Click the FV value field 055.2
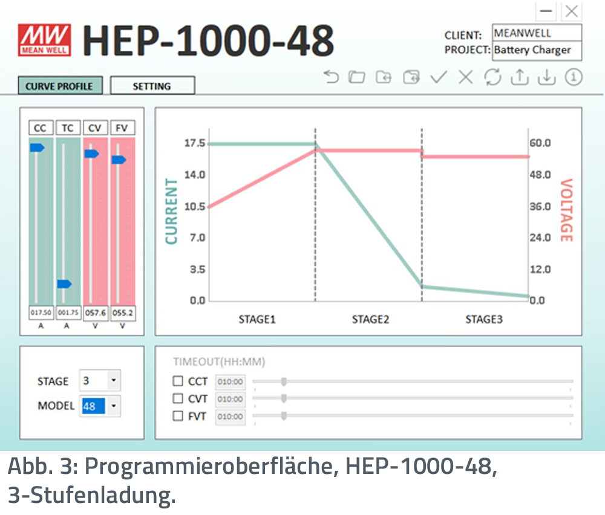The width and height of the screenshot is (605, 515). click(123, 313)
